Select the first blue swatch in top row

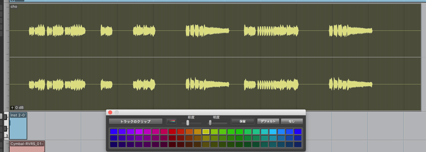click(x=114, y=132)
